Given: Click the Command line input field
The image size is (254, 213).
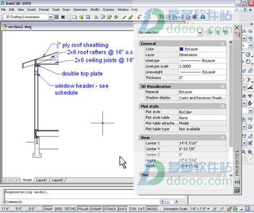Looking at the screenshot, I should click(82, 202).
